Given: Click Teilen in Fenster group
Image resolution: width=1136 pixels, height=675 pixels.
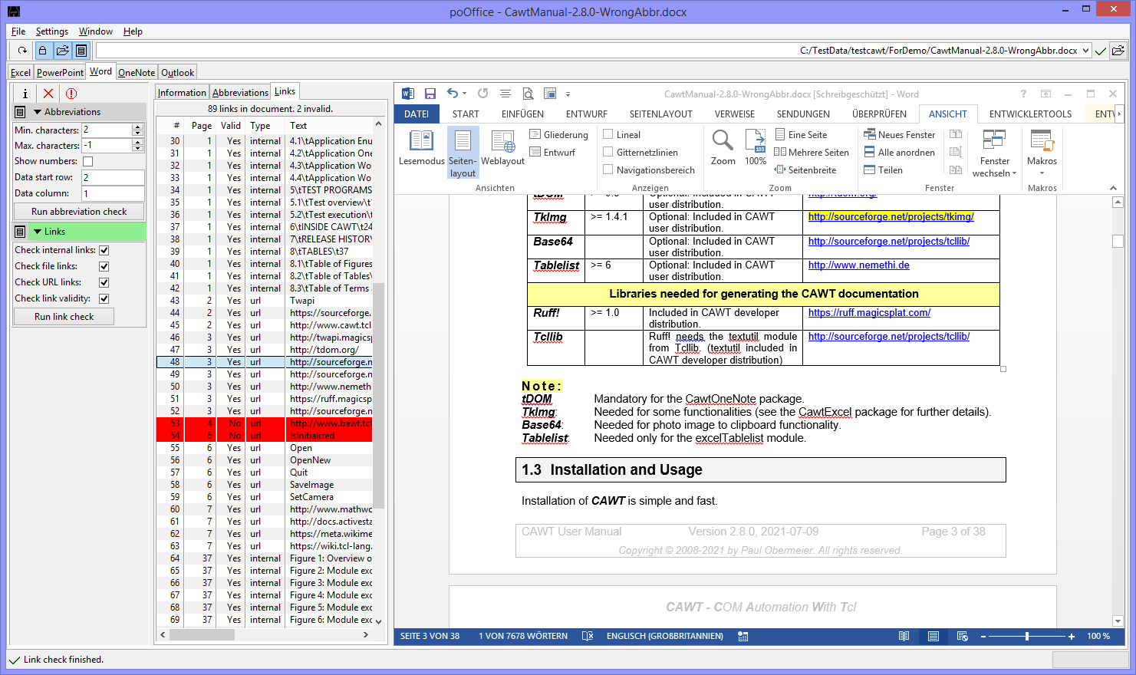Looking at the screenshot, I should pos(884,170).
